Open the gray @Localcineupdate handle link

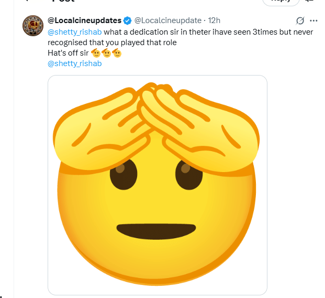coord(168,20)
